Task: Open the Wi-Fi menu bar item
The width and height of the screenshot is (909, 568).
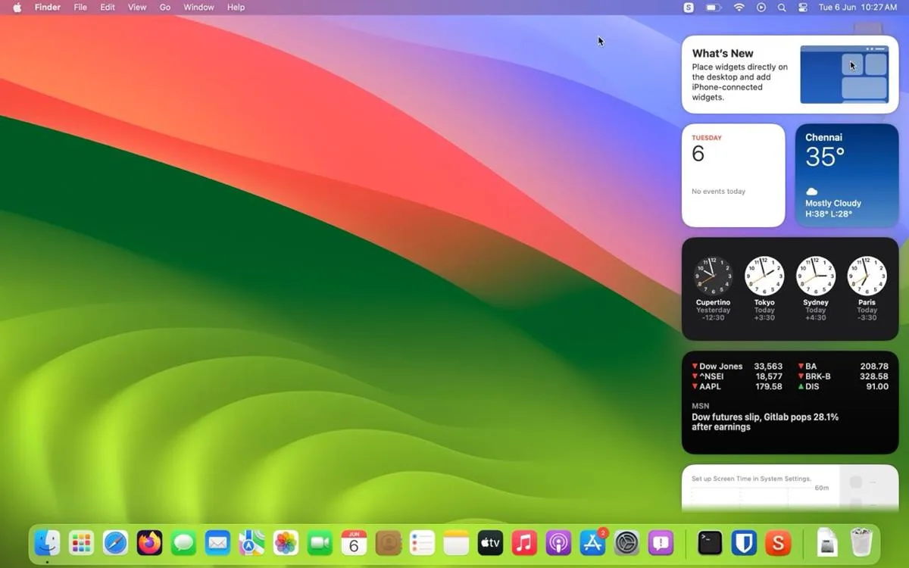Action: [739, 8]
